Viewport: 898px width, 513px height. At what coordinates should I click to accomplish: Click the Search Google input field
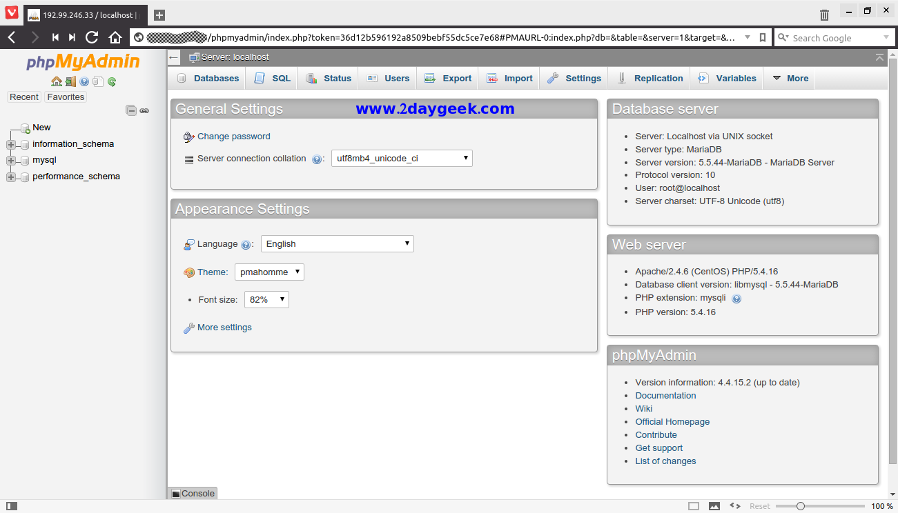834,38
